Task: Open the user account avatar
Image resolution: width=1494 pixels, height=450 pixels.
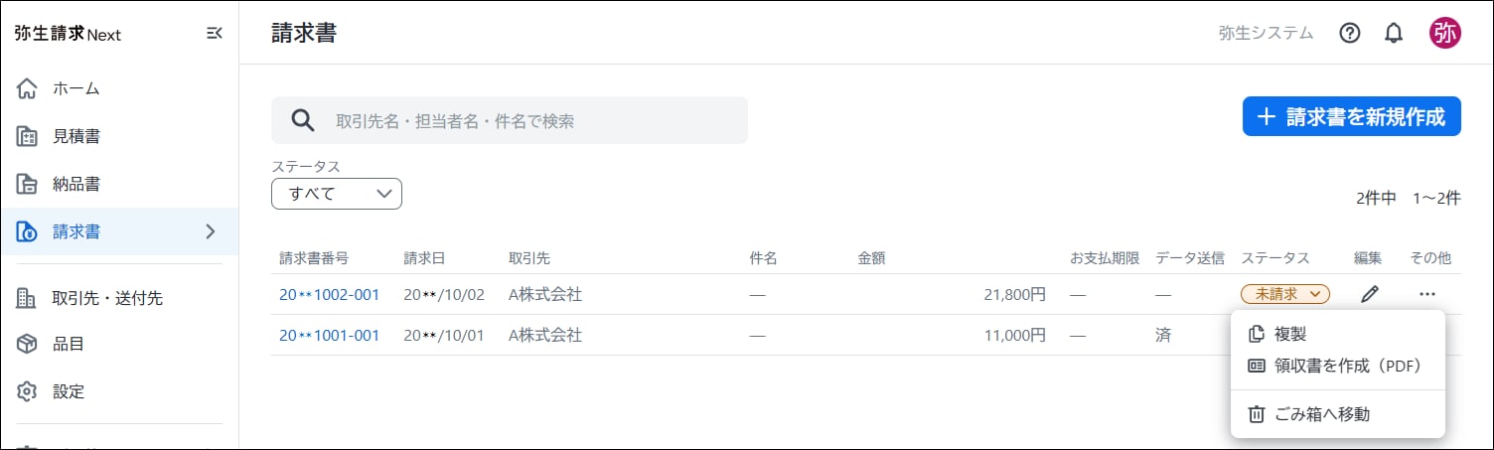Action: coord(1444,33)
